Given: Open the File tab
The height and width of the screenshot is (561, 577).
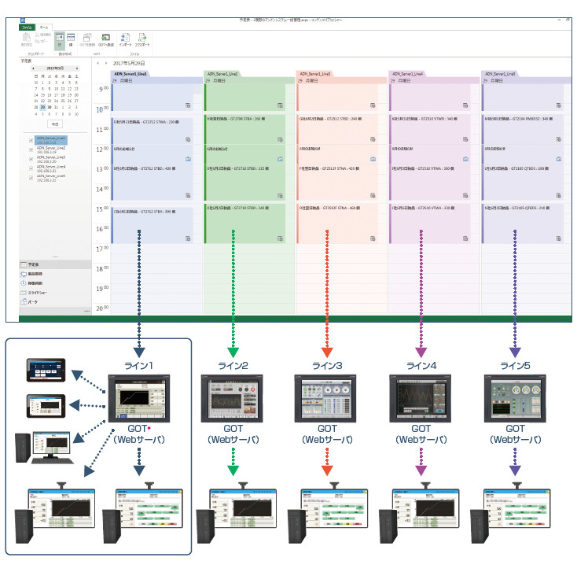Looking at the screenshot, I should pos(27,26).
